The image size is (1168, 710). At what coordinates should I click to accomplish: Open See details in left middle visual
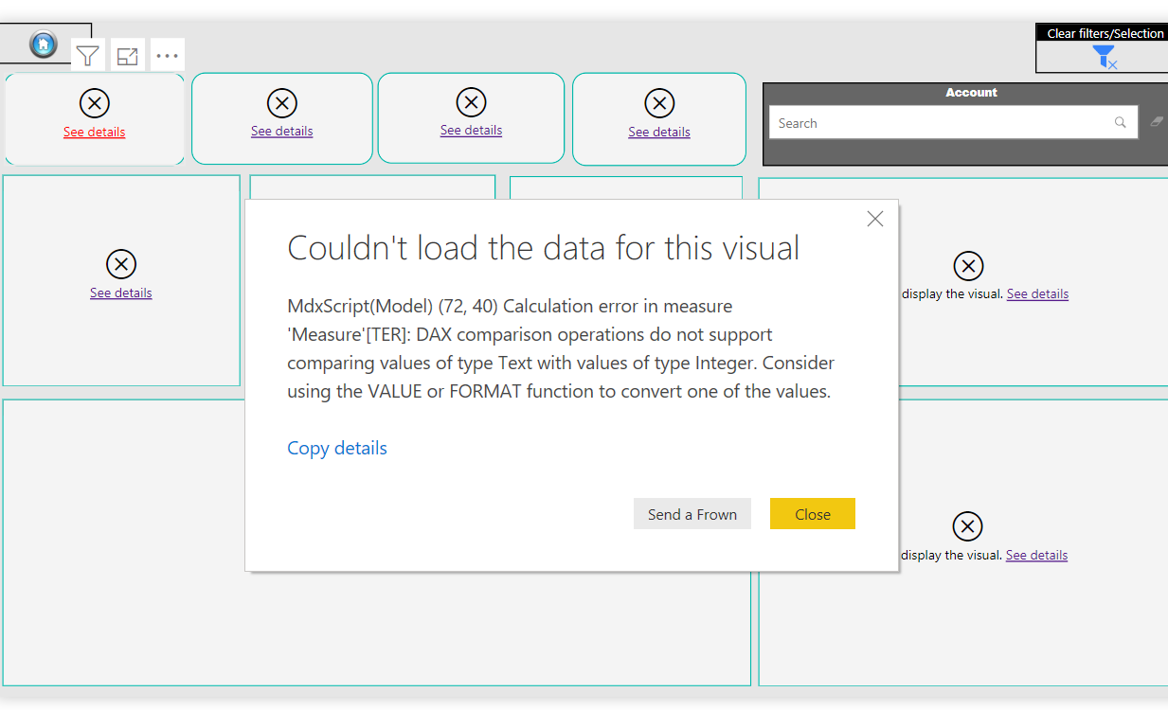click(121, 293)
